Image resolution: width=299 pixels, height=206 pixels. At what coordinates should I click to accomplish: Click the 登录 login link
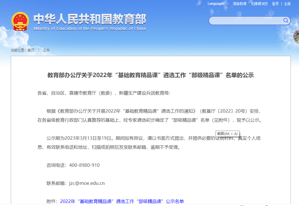click(x=275, y=4)
